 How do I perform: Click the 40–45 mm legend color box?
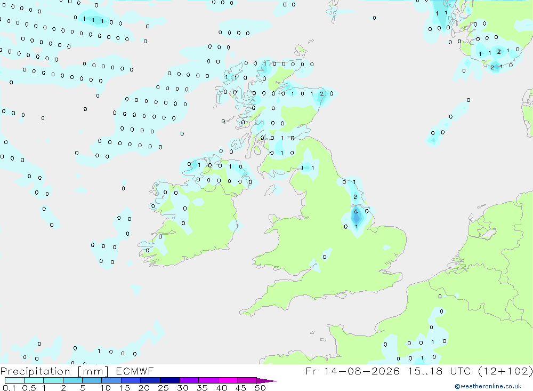pos(228,380)
